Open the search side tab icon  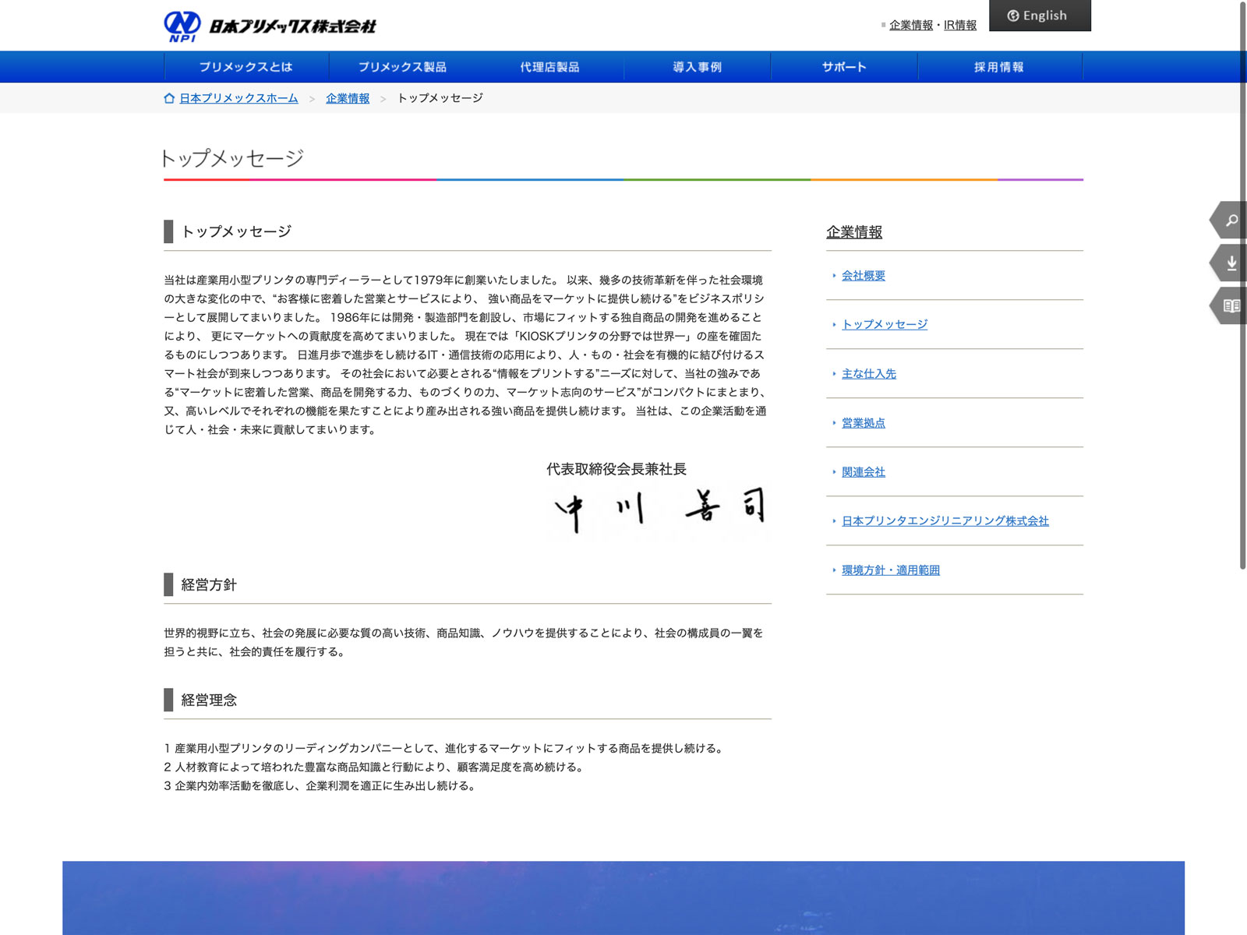(x=1231, y=221)
